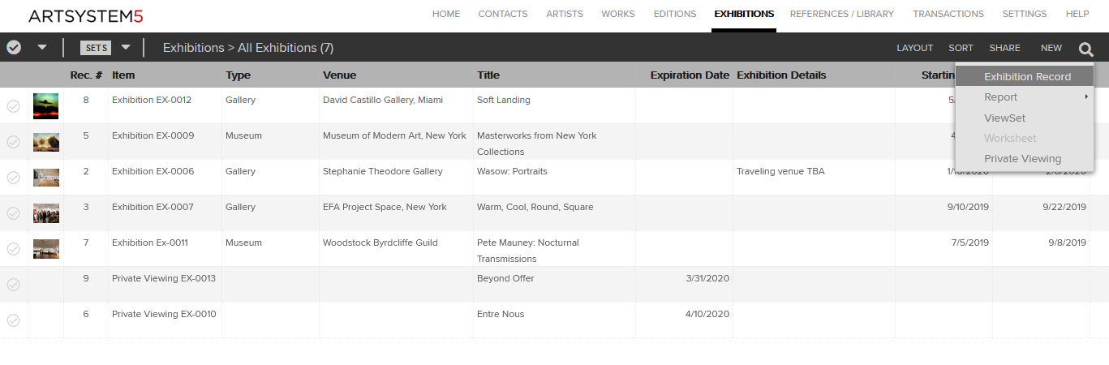1109x365 pixels.
Task: Open thumbnail for Exhibition Ex-0011 Pete Mauney
Action: coord(45,249)
